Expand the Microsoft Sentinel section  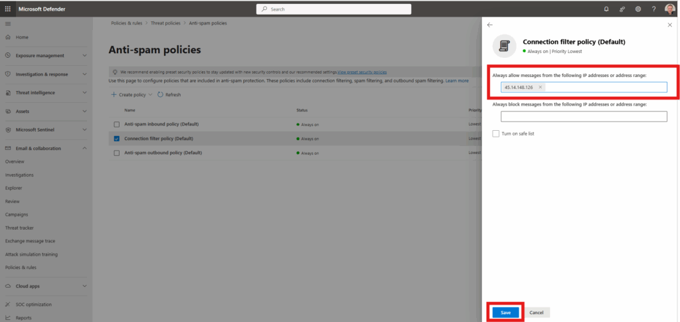coord(84,129)
